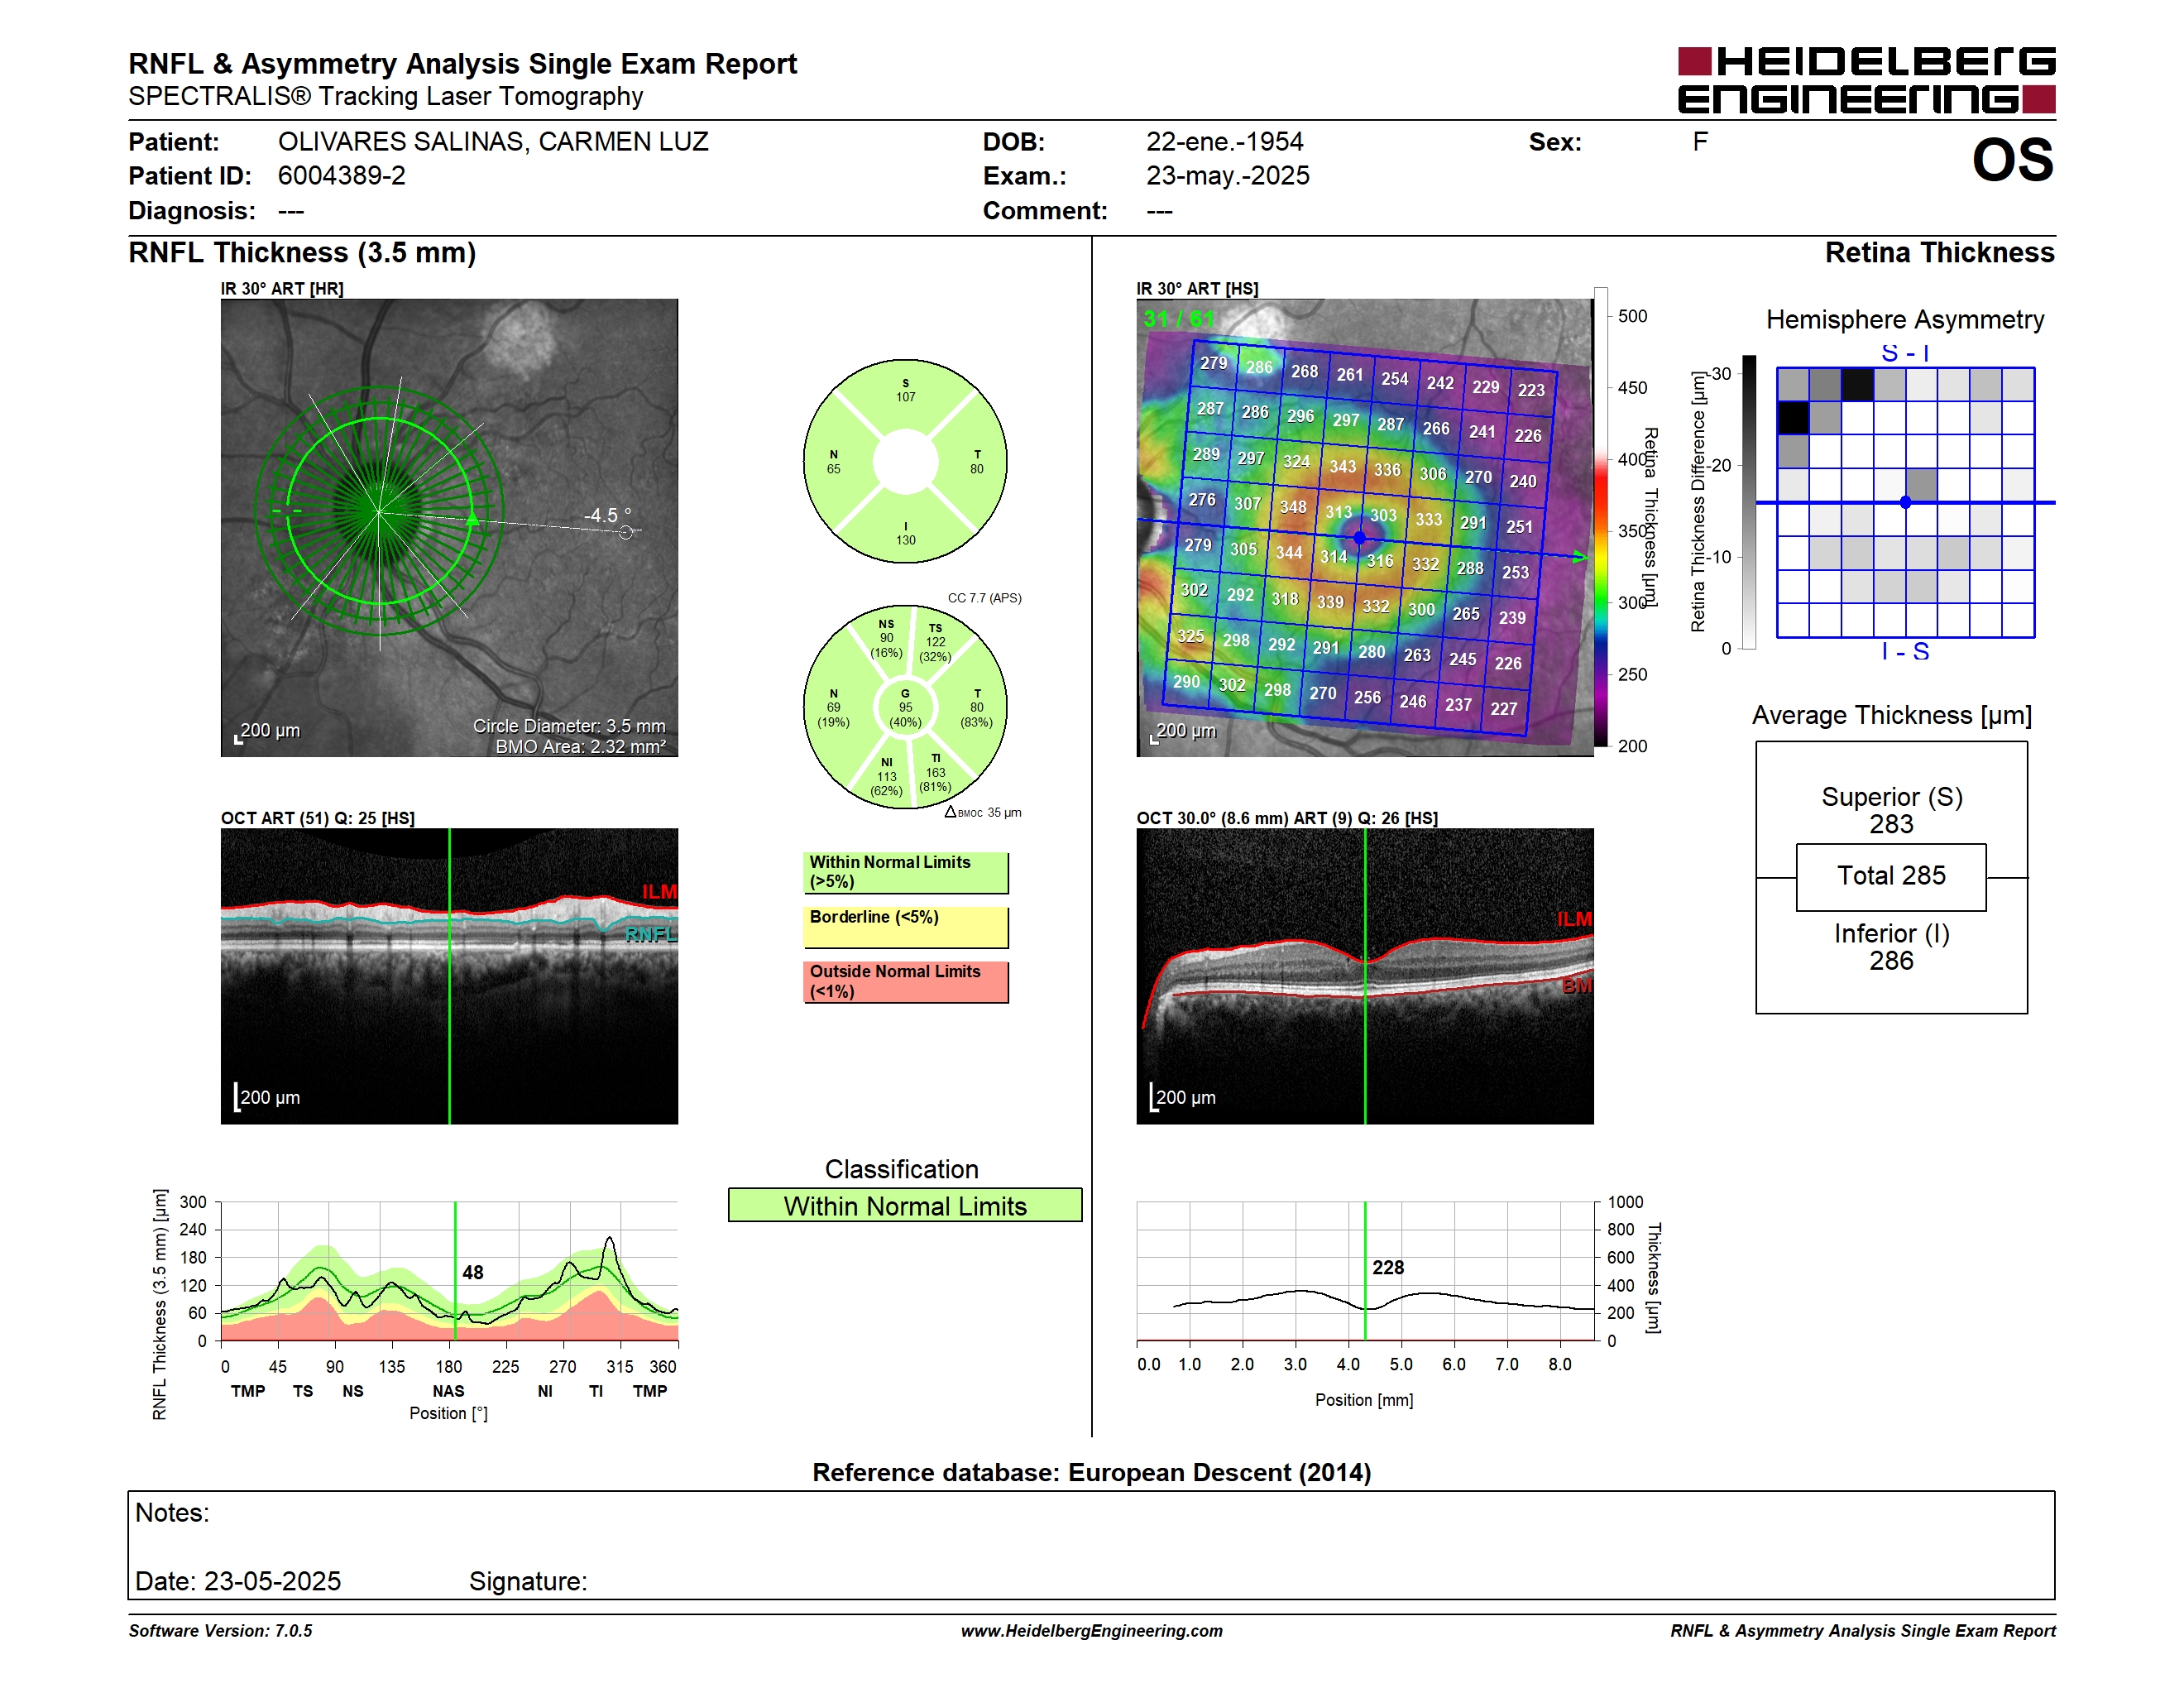2184x1688 pixels.
Task: Click the grid cell with value 343
Action: [1342, 466]
